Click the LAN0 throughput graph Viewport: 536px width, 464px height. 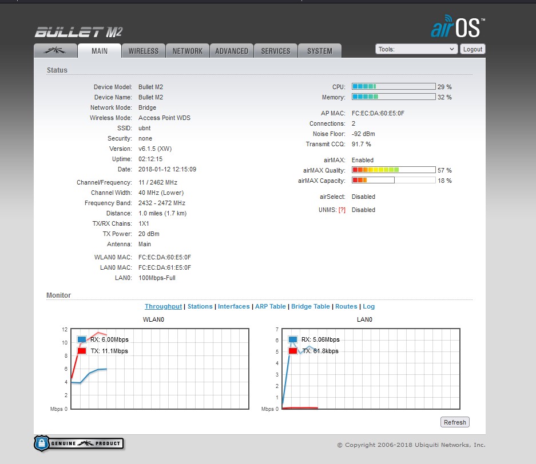tap(371, 369)
